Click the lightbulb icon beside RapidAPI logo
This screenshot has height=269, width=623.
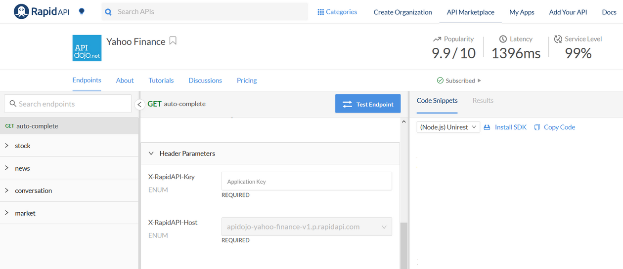(x=82, y=12)
